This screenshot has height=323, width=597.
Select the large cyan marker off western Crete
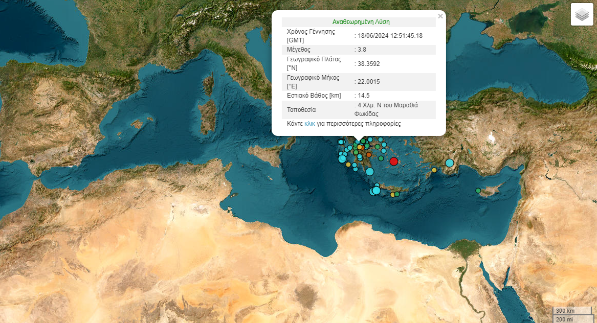(x=376, y=191)
